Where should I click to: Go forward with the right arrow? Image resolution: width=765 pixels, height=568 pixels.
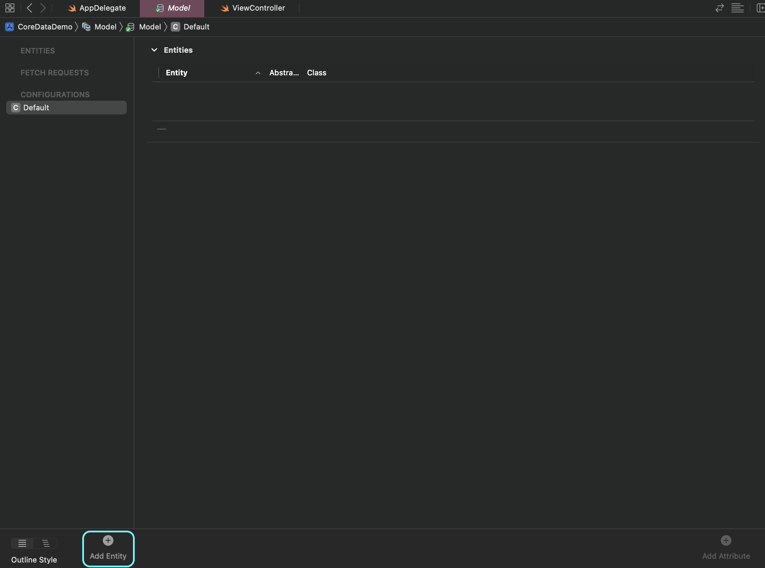42,8
